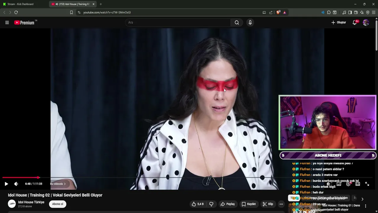Switch the player to theater mode
The width and height of the screenshot is (378, 213).
click(358, 184)
